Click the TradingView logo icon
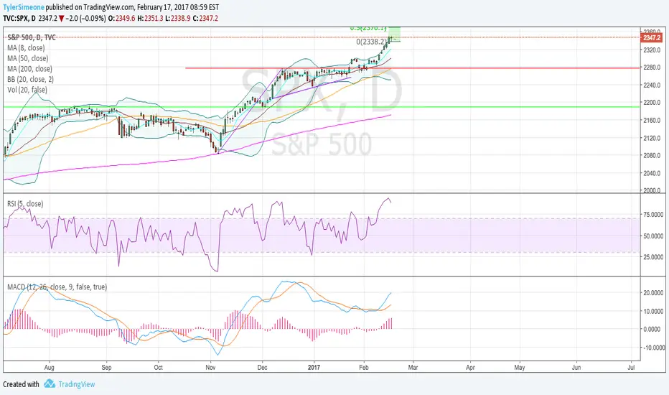Screen dimensions: 669x395 [x=50, y=384]
